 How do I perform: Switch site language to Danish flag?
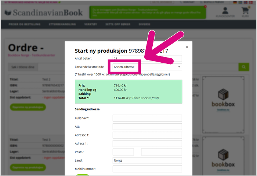(251, 2)
